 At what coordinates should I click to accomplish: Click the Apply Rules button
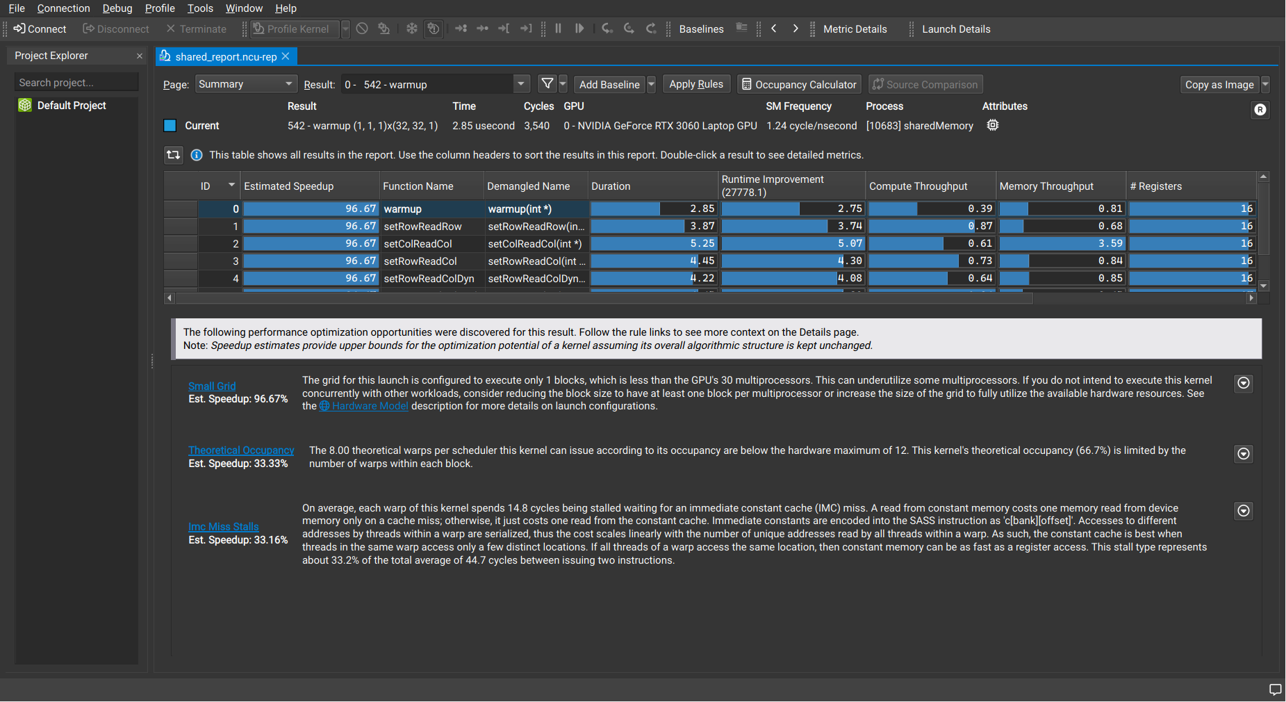pos(695,85)
